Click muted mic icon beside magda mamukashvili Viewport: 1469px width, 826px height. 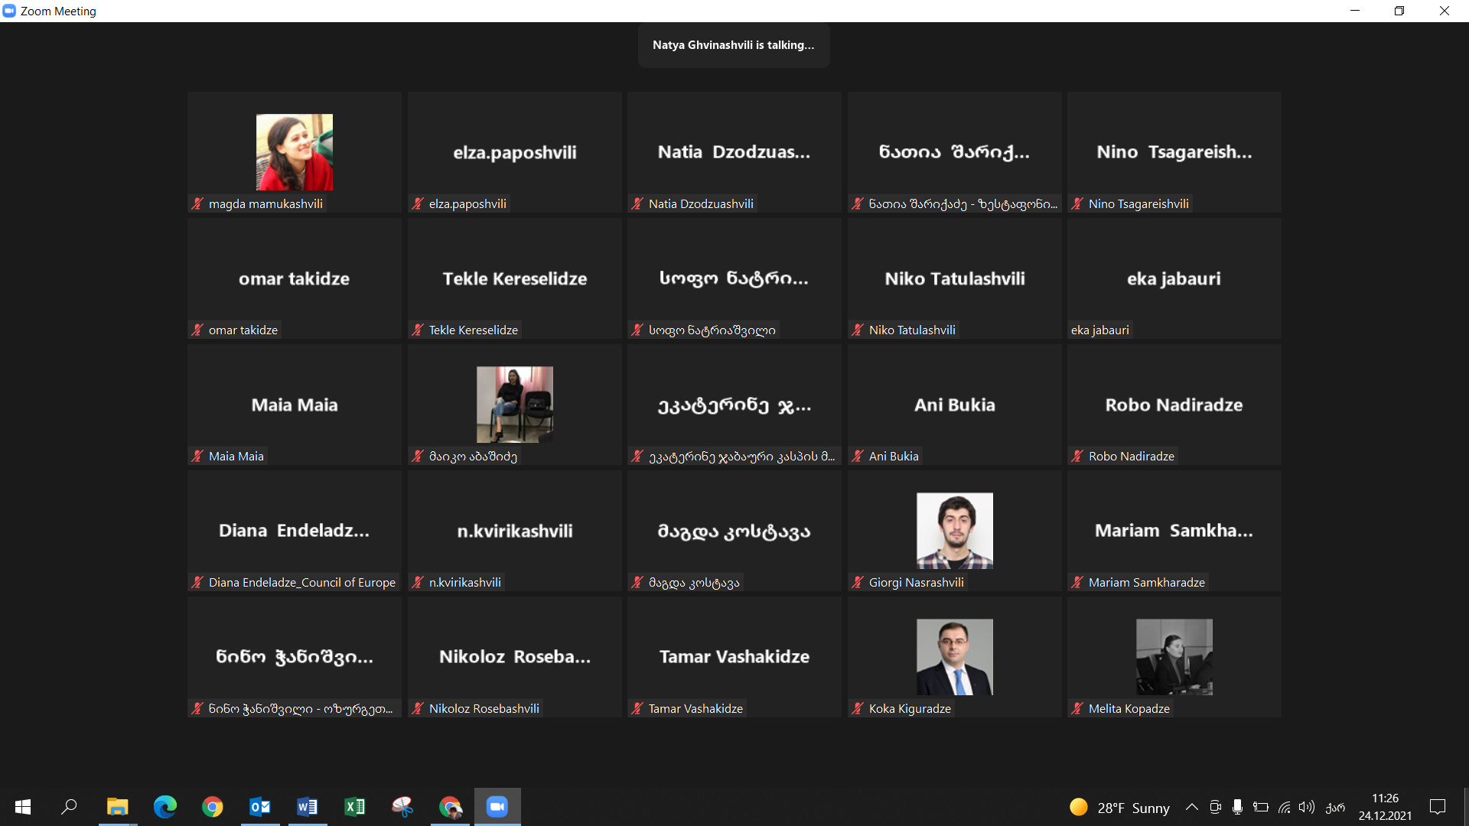click(x=197, y=203)
